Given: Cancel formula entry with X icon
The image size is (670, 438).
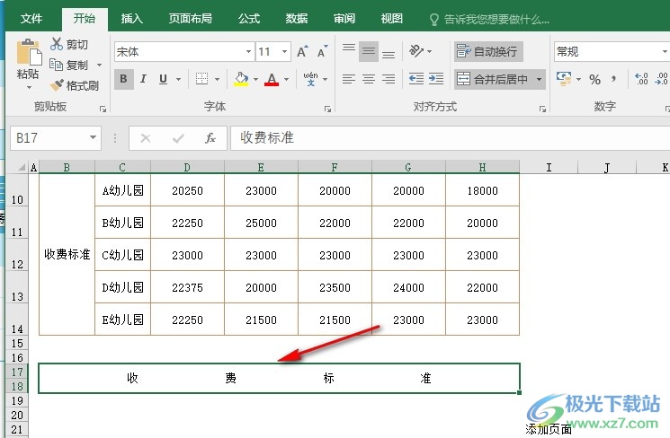Looking at the screenshot, I should point(146,138).
